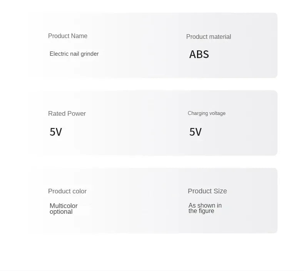This screenshot has width=304, height=271.
Task: Click the word voltage in the charging label
Action: pyautogui.click(x=217, y=113)
